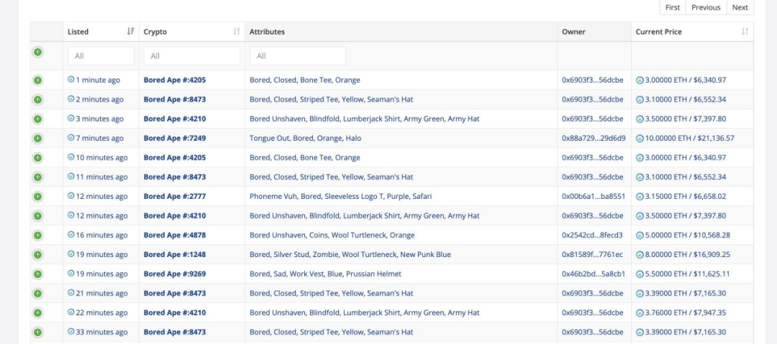777x344 pixels.
Task: Go to Previous page of listings
Action: [x=706, y=7]
